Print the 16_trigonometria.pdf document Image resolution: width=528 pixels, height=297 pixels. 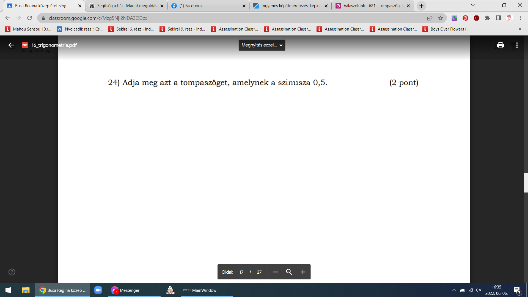(500, 45)
